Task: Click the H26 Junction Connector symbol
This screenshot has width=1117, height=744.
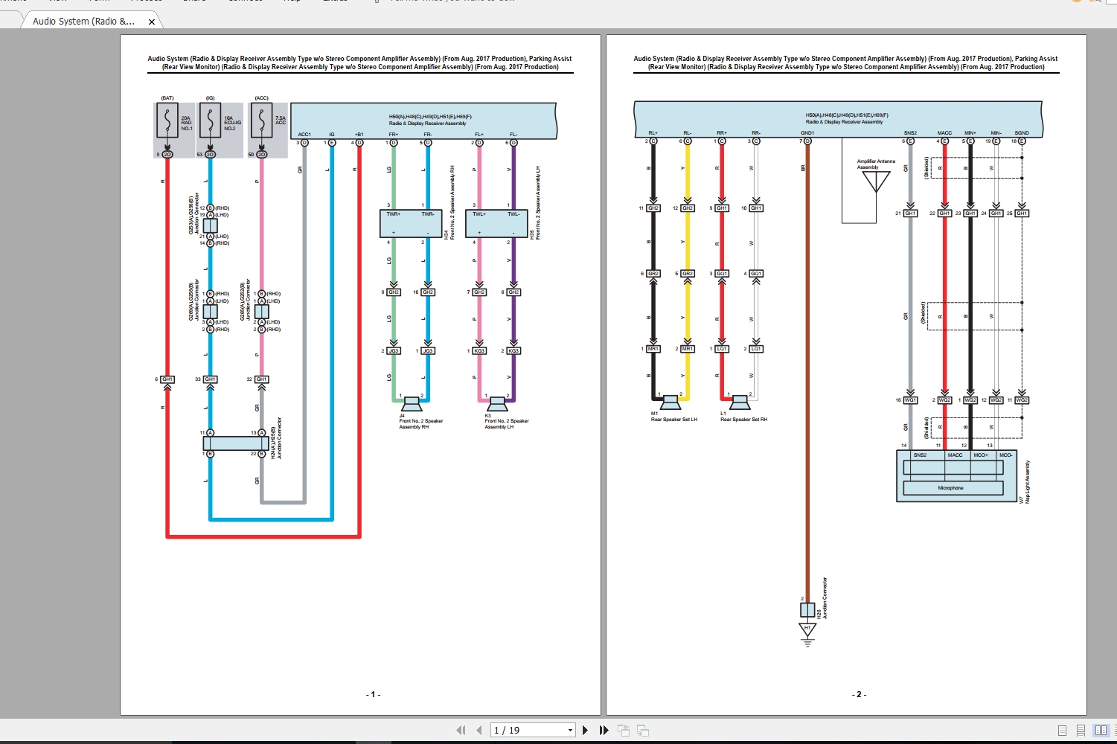Action: [807, 609]
